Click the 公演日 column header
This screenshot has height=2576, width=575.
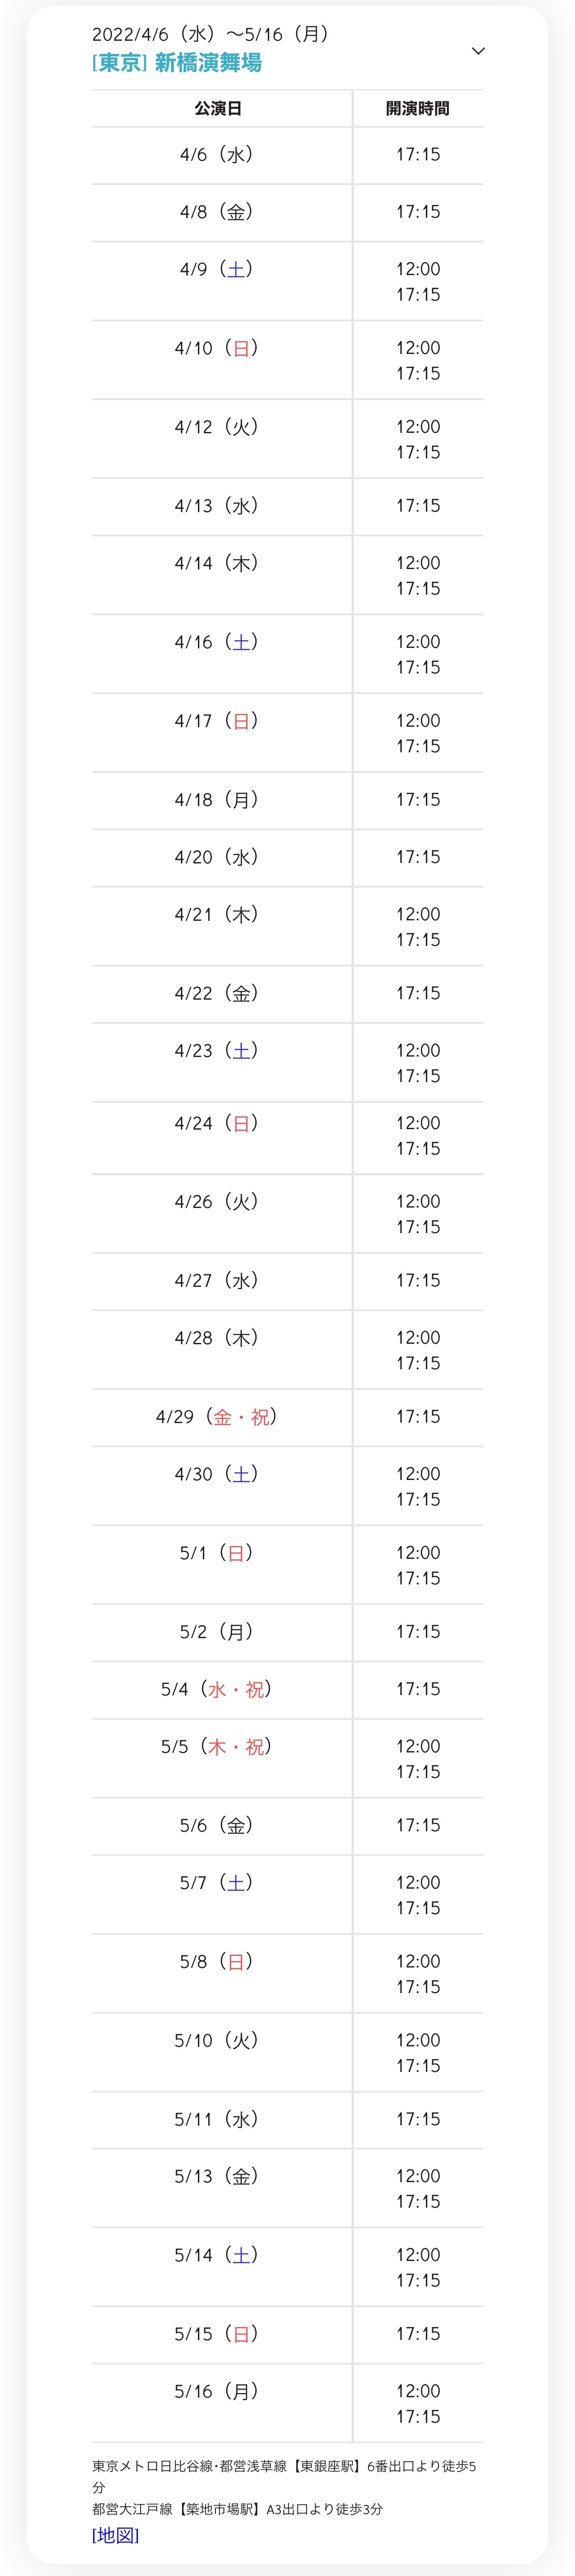pos(218,109)
